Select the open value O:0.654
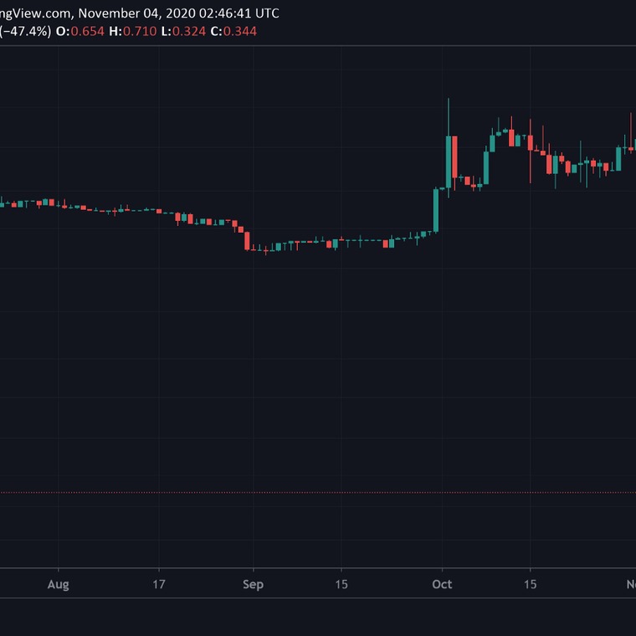 click(79, 31)
